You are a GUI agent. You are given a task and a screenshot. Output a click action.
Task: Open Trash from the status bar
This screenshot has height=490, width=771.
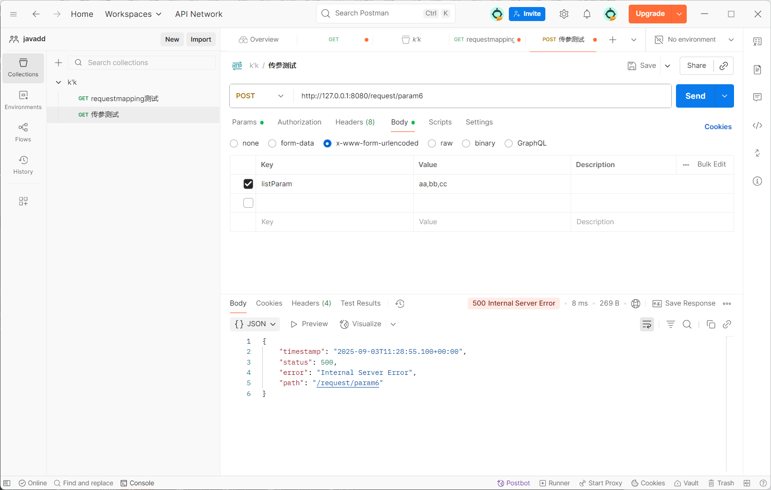point(721,483)
